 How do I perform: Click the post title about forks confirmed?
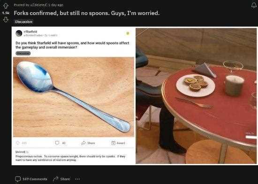tap(87, 13)
